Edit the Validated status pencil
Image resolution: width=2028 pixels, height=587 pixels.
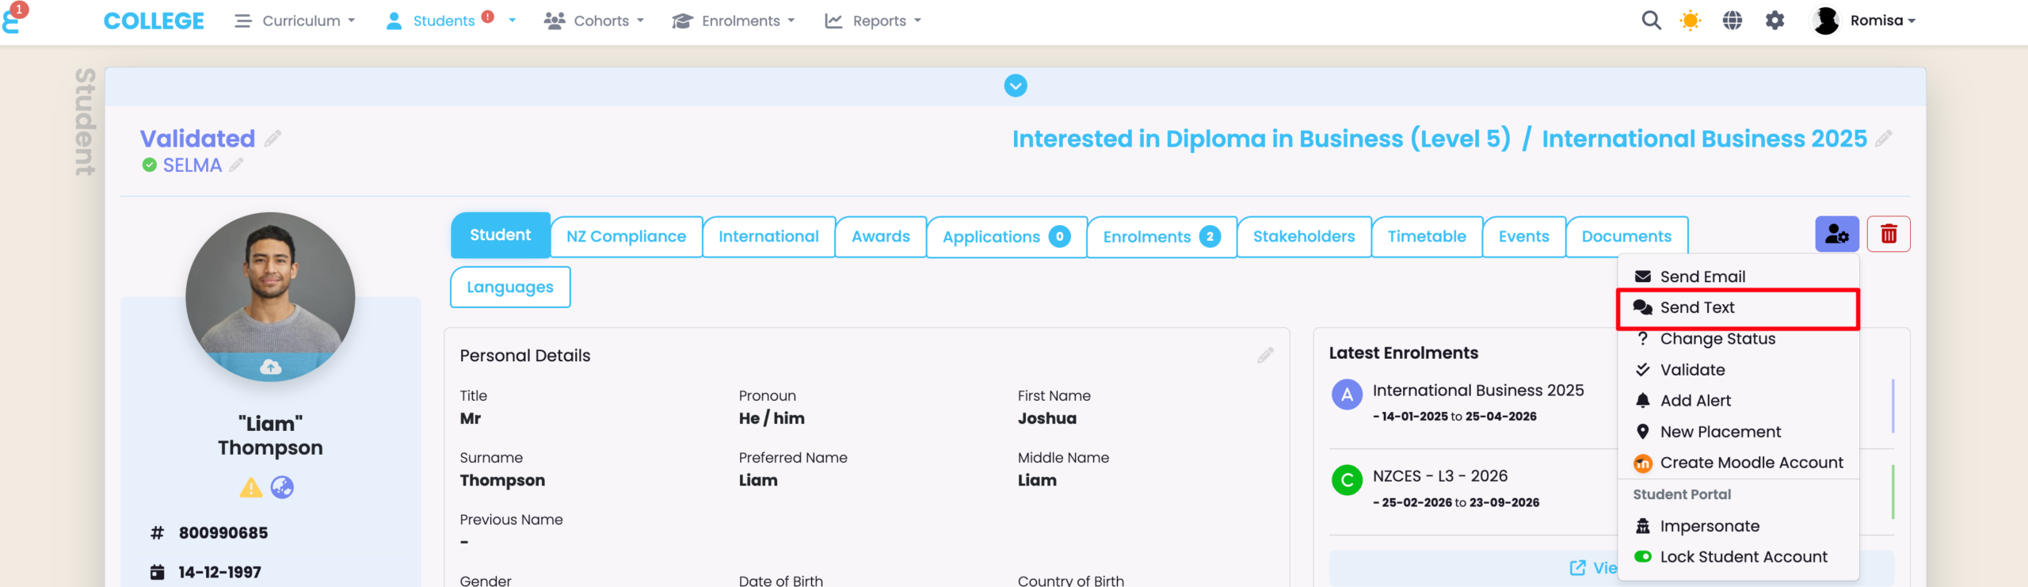pyautogui.click(x=273, y=139)
